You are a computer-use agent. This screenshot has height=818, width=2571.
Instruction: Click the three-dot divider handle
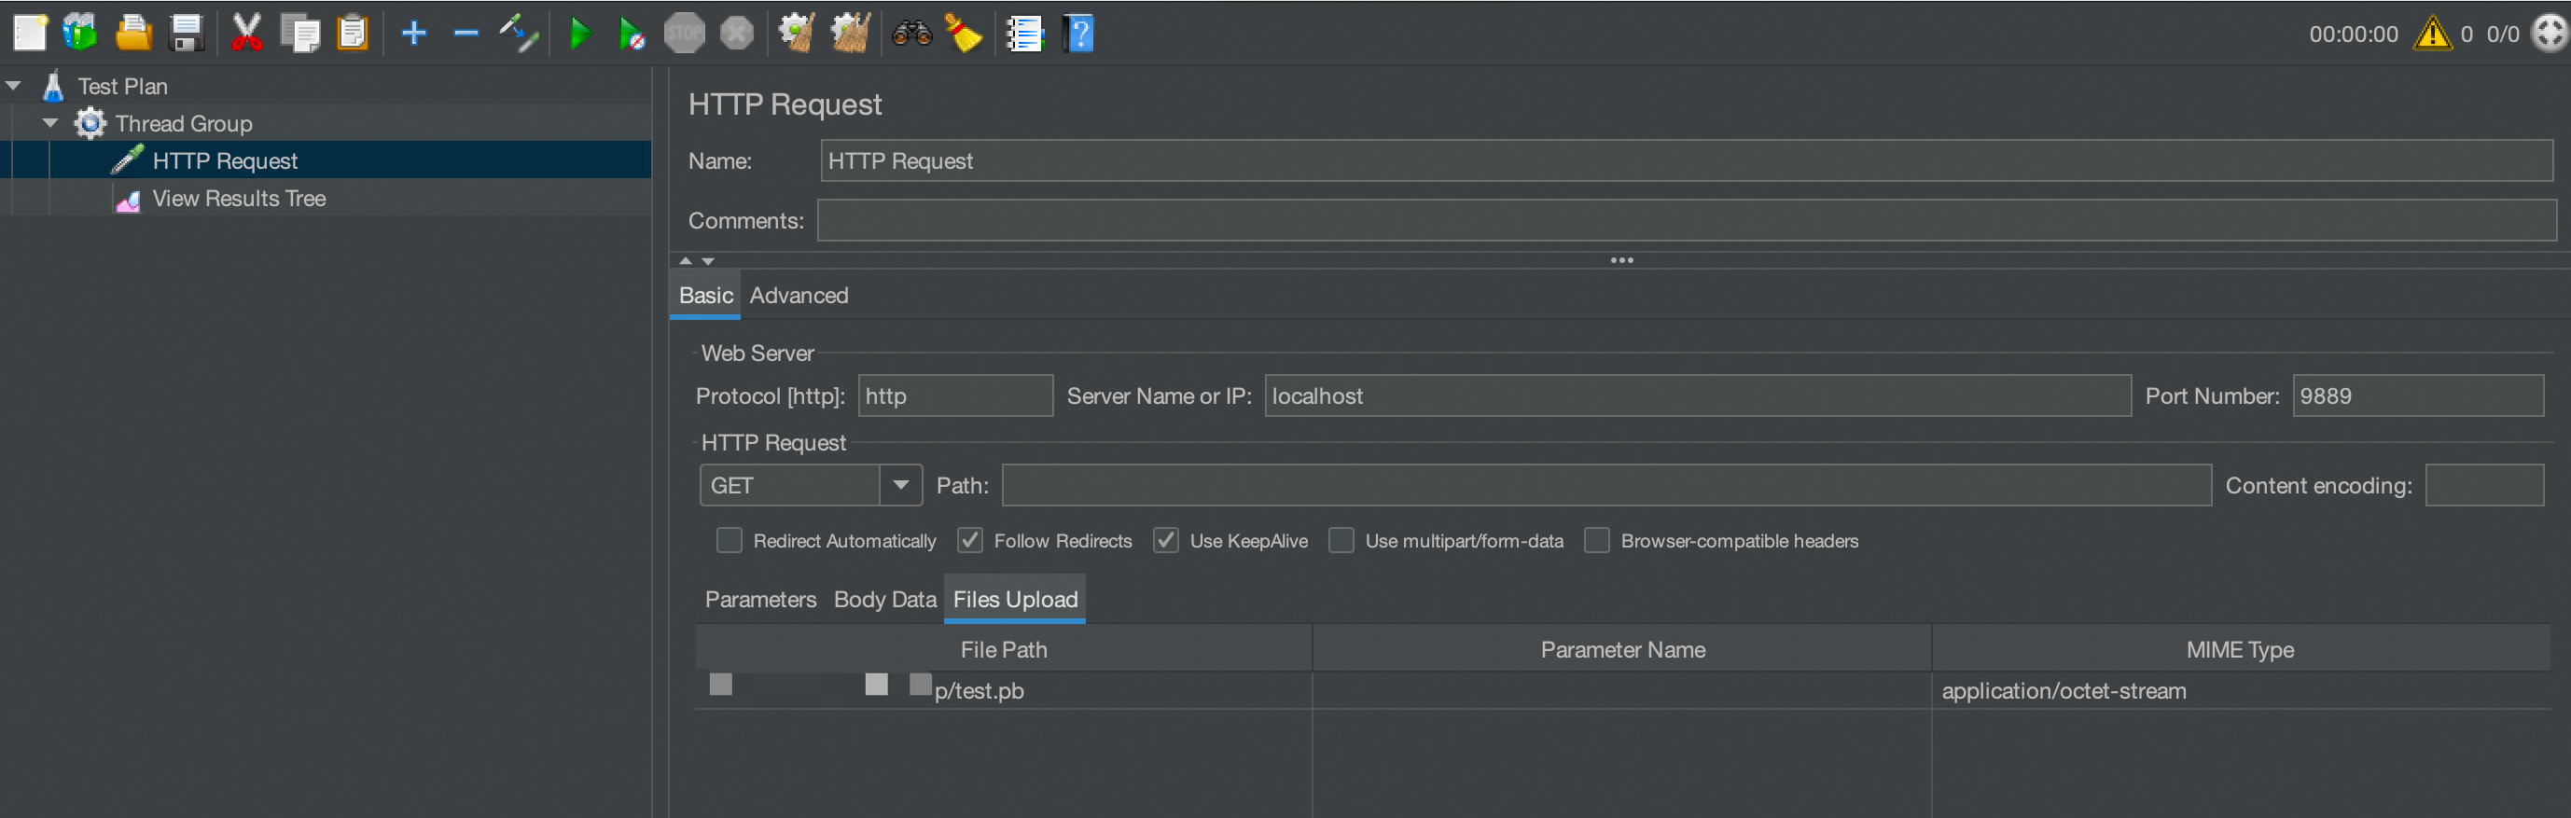1622,260
